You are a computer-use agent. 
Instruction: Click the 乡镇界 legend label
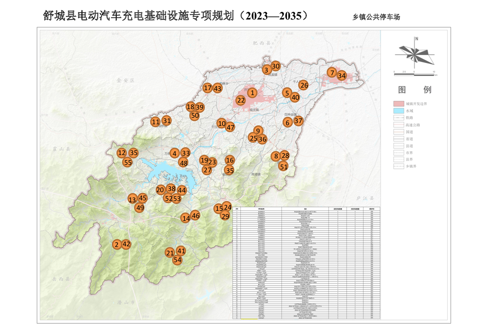coord(411,166)
